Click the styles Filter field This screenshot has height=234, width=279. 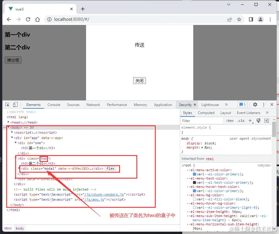(x=202, y=121)
